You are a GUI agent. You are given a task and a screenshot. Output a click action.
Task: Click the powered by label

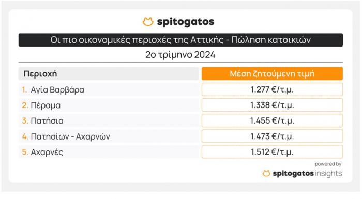328,164
